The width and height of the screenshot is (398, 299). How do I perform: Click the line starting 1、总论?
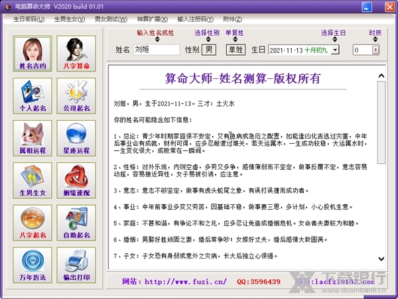240,143
